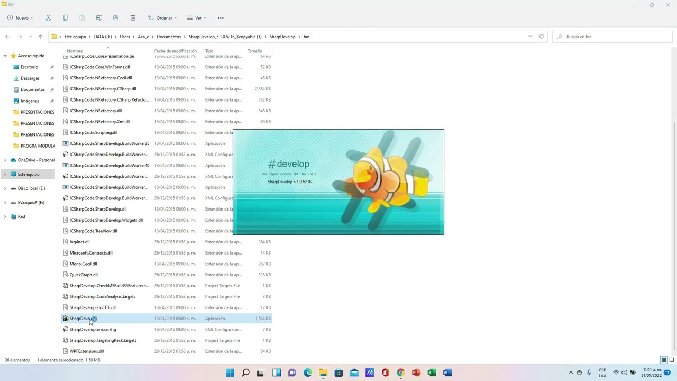The image size is (677, 381).
Task: Open the three-dots more options menu
Action: tap(221, 18)
